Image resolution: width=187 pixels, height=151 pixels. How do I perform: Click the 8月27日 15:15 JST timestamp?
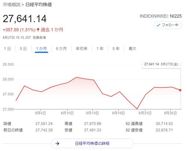[17, 38]
